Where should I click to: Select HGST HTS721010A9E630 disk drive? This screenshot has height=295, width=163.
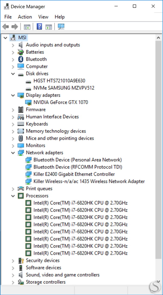click(x=59, y=81)
